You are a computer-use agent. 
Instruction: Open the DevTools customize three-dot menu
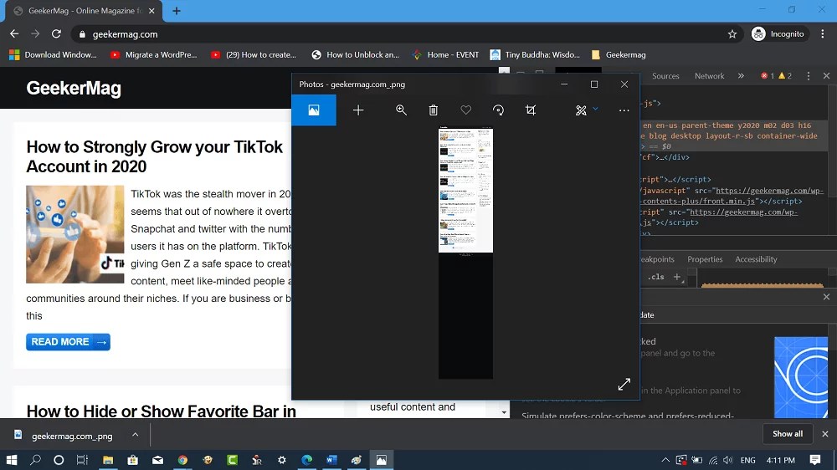[809, 76]
